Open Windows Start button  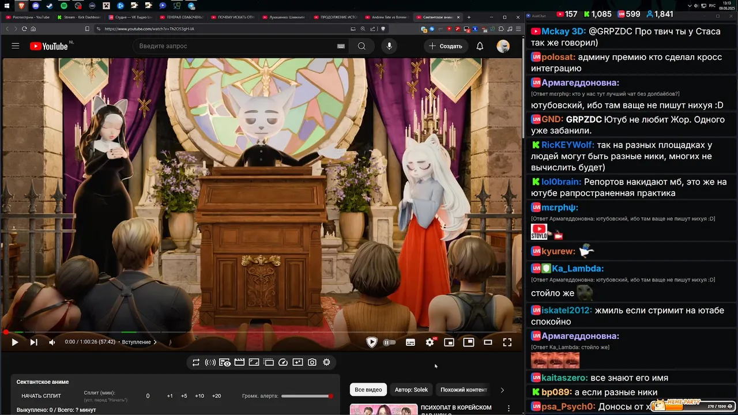pyautogui.click(x=6, y=6)
